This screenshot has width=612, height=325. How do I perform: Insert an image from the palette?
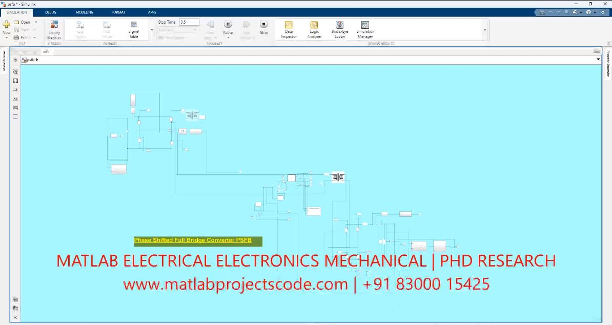[15, 108]
